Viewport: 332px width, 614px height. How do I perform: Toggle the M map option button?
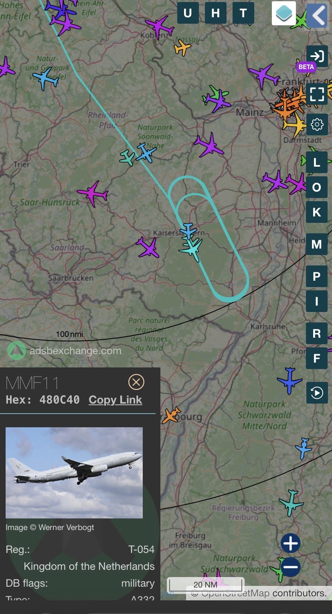click(x=317, y=244)
